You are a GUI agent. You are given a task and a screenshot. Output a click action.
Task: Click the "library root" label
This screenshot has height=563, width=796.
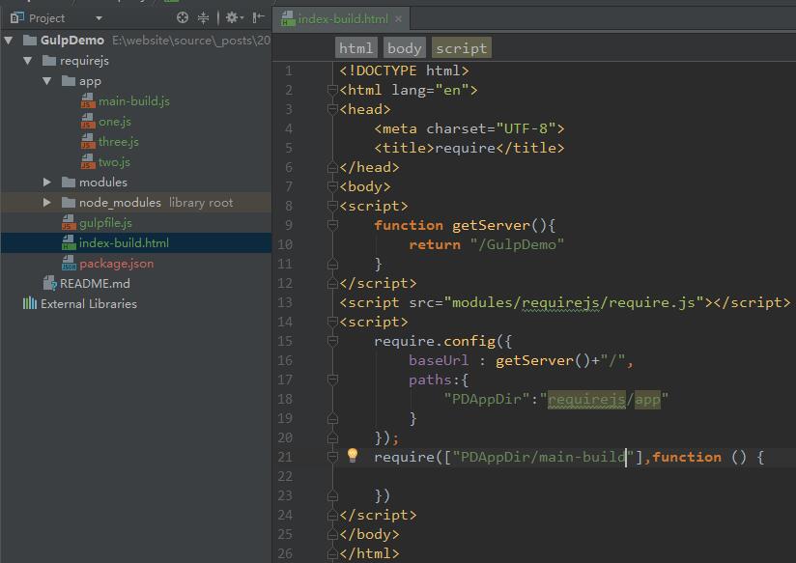(x=201, y=202)
